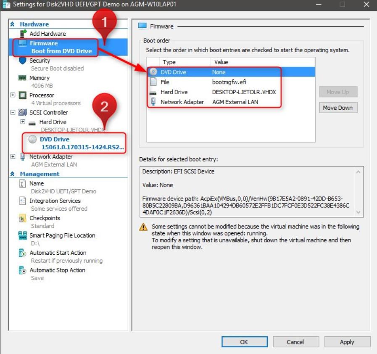Click the '4 Virtual processors' text
Image resolution: width=377 pixels, height=354 pixels.
[x=56, y=103]
